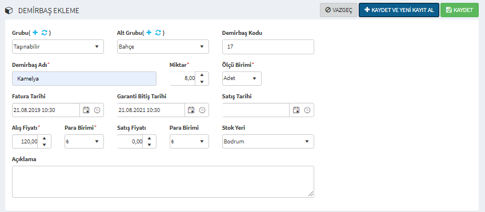Open the Fatura Tarihi calendar picker
This screenshot has height=212, width=485.
coord(86,110)
